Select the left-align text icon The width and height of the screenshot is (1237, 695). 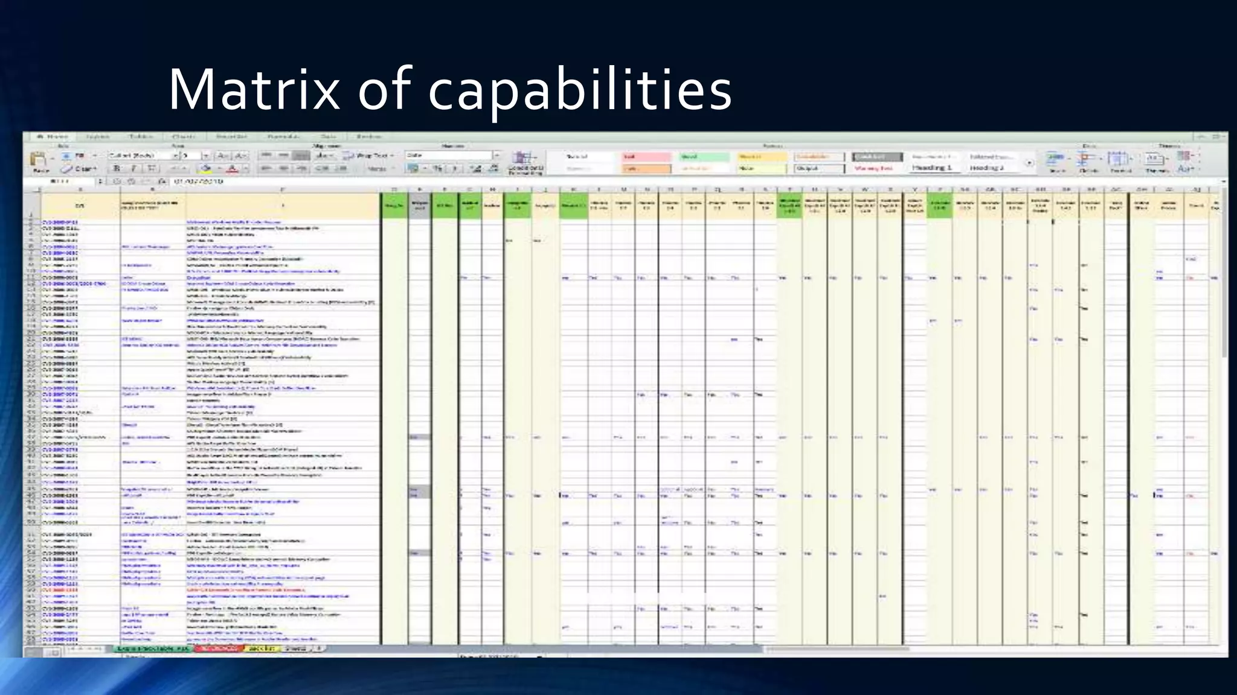(266, 169)
